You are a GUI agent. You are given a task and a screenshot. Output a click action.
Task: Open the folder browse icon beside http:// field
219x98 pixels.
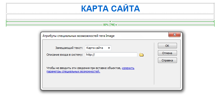tap(141, 55)
